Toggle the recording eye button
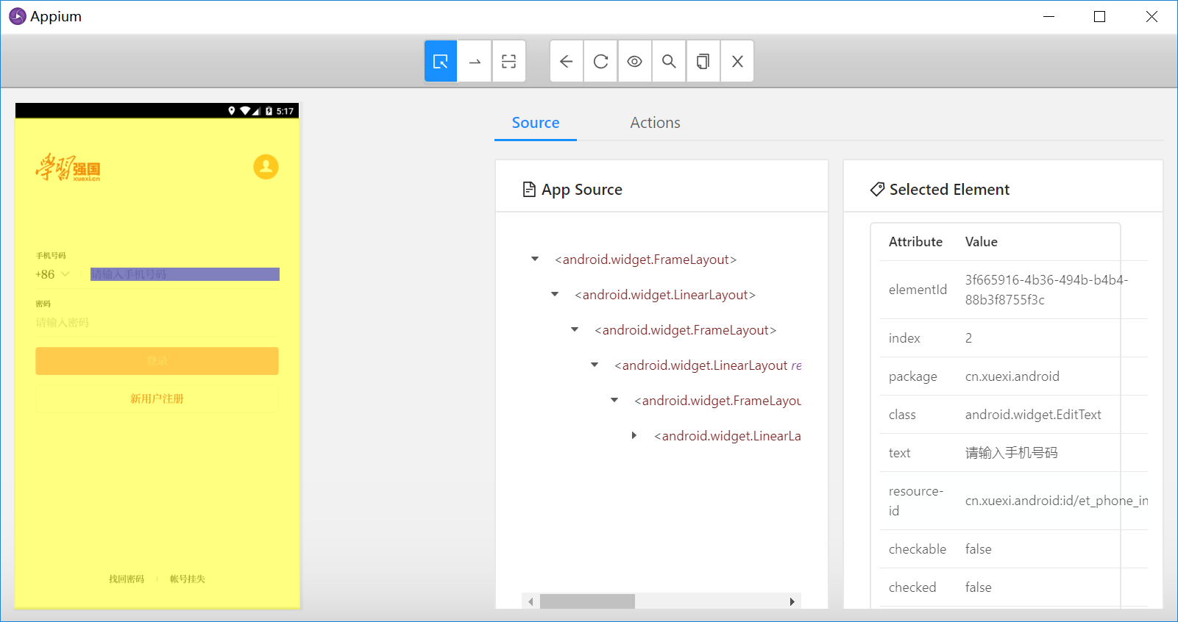Screen dimensions: 1178x622 [x=634, y=61]
